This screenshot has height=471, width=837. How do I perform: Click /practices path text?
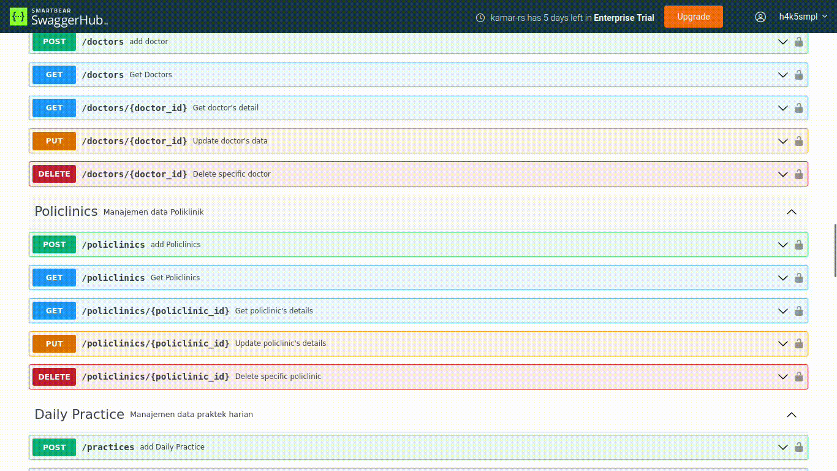(108, 447)
